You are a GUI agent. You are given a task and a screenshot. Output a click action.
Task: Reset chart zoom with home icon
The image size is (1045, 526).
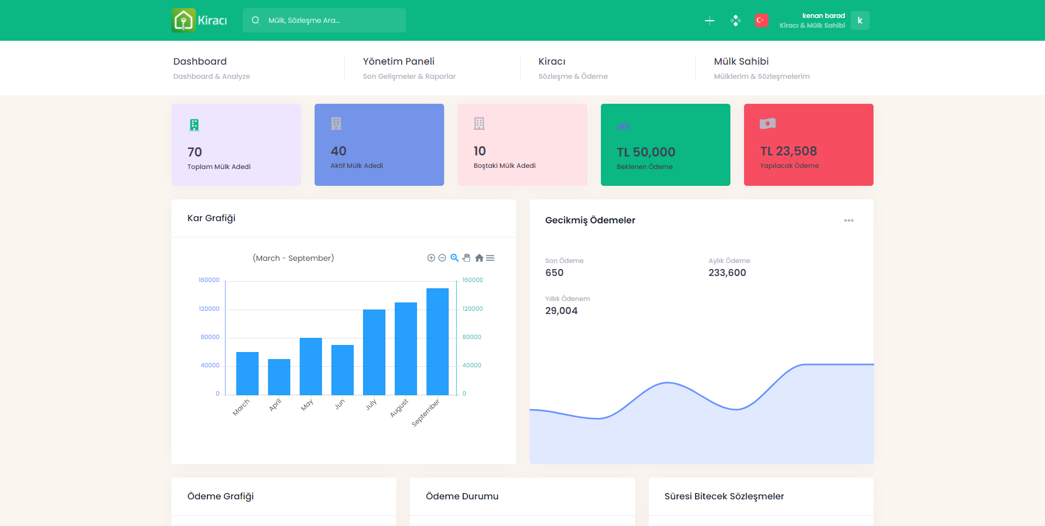pyautogui.click(x=479, y=258)
